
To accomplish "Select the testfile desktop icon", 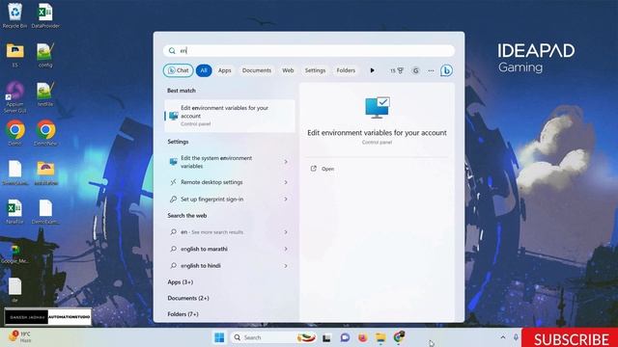I will click(x=45, y=93).
